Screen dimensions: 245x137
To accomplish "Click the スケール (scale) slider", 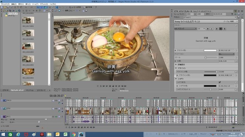I will click(x=210, y=57).
